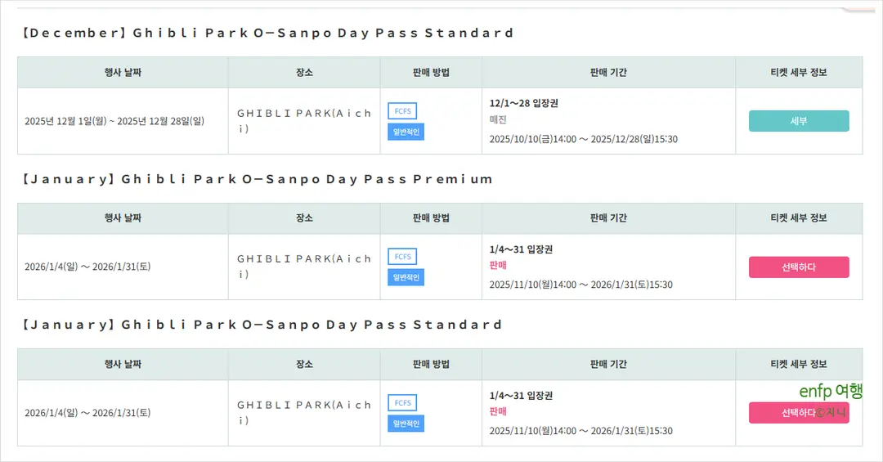
Task: Click 일반적인 badge in December Standard row
Action: 406,132
